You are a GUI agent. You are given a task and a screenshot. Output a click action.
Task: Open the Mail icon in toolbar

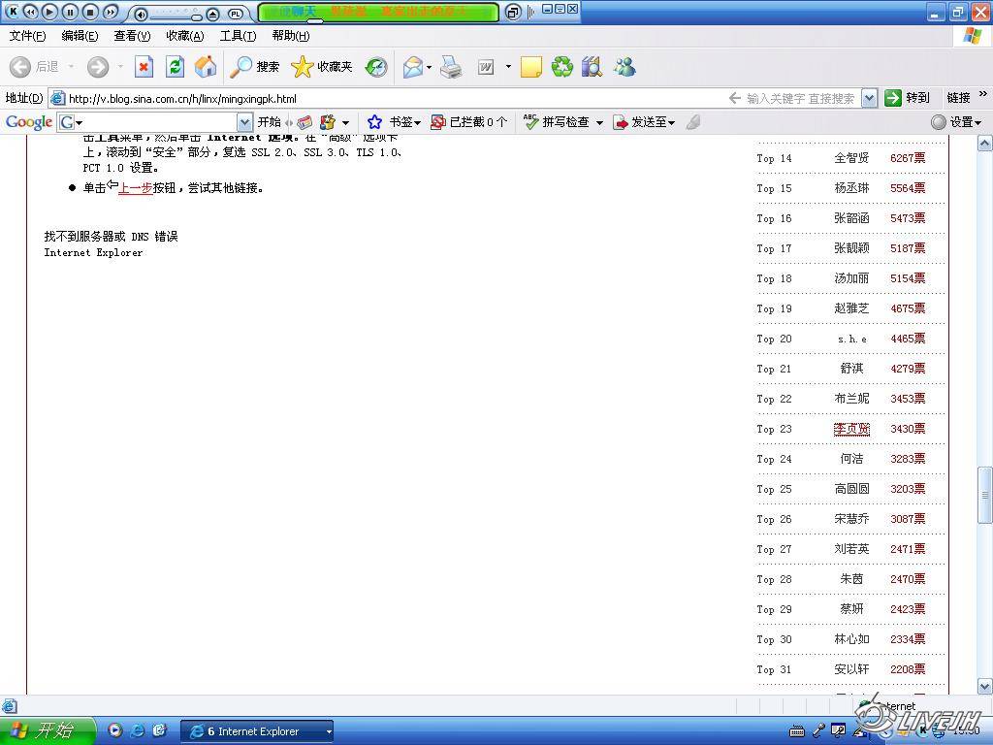413,67
